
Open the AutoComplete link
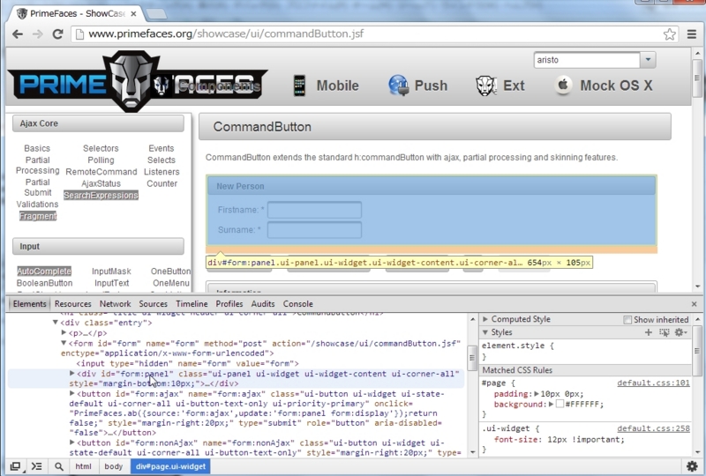tap(44, 271)
